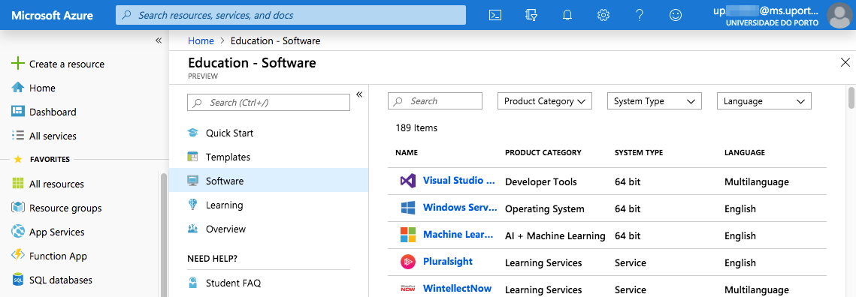Open directory and subscription filter icon

[x=531, y=15]
